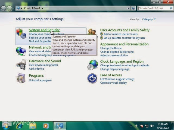This screenshot has width=174, height=130.
Task: Open User Accounts and Family Safety
Action: [x=125, y=30]
